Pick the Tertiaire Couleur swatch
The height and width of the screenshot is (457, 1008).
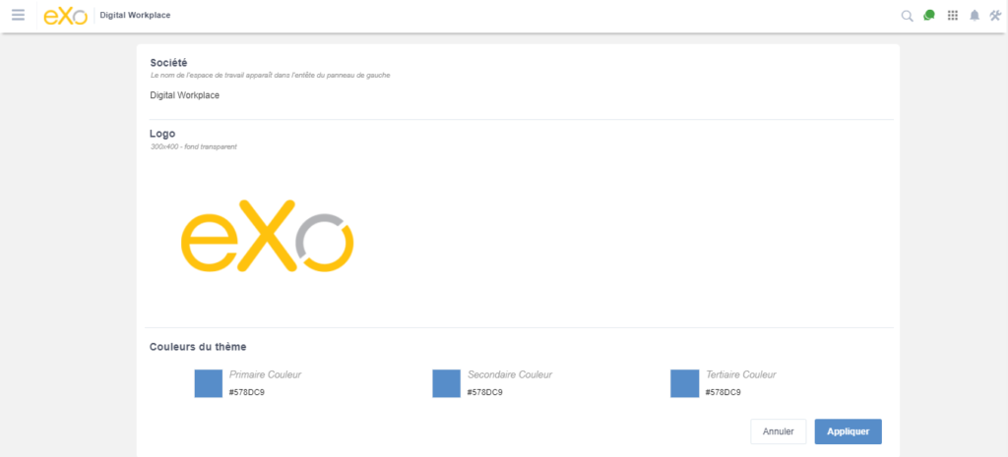click(x=685, y=383)
